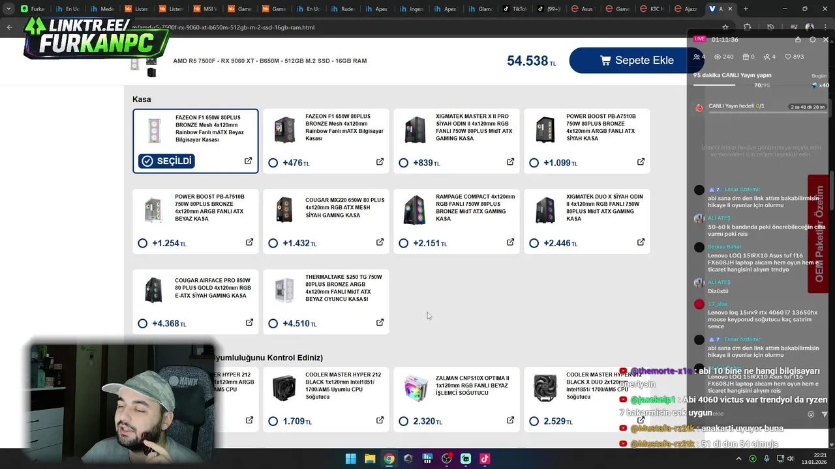The height and width of the screenshot is (469, 835).
Task: Click the heart likes icon showing 893
Action: click(x=787, y=57)
